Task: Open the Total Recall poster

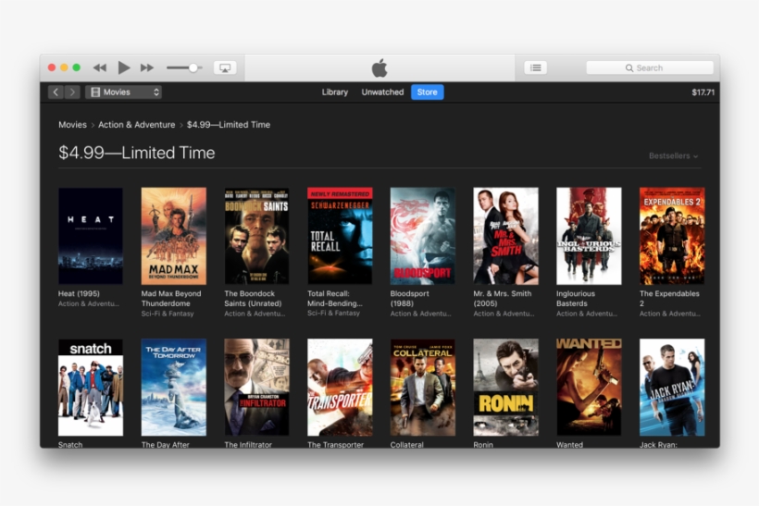Action: (340, 236)
